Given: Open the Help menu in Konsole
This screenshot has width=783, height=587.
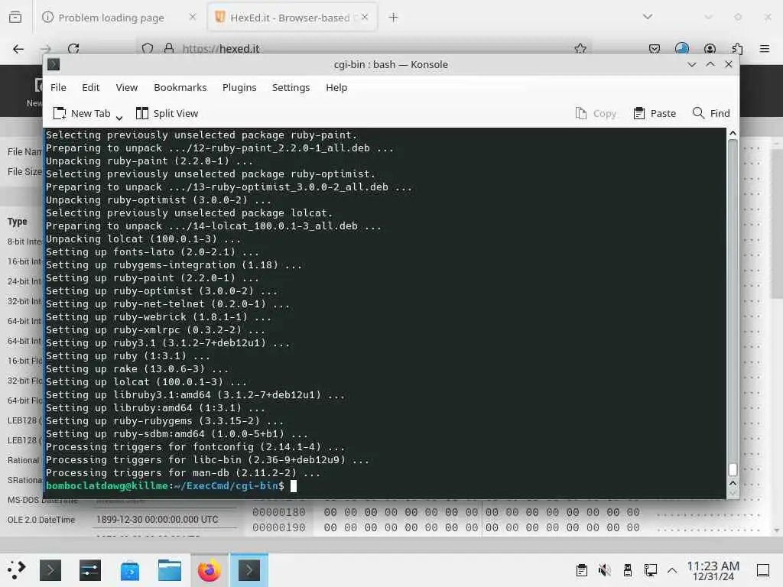Looking at the screenshot, I should coord(336,87).
